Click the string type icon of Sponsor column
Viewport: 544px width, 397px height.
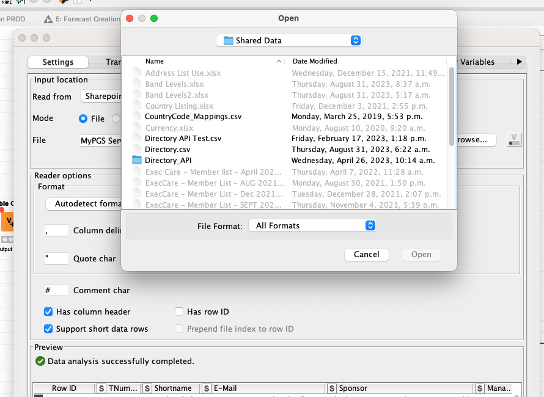coord(332,388)
